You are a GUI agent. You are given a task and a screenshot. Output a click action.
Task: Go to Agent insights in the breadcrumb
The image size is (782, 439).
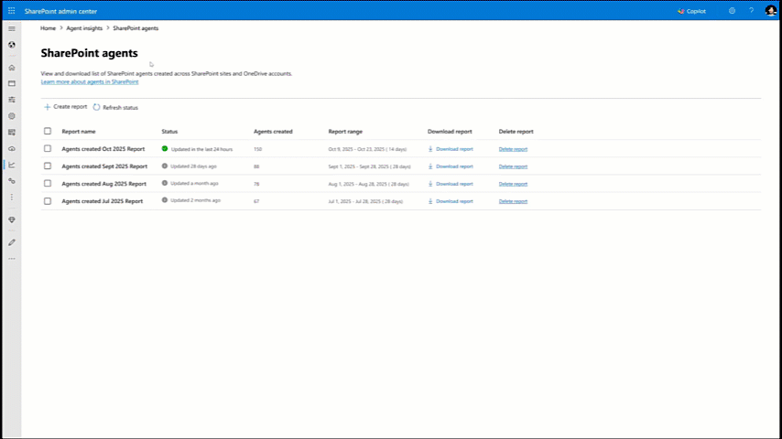[84, 28]
